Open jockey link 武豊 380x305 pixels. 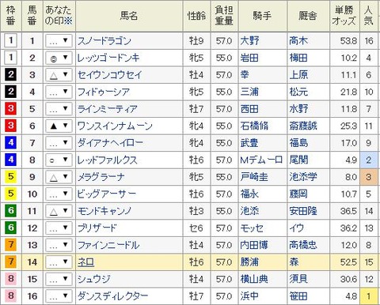tap(249, 143)
